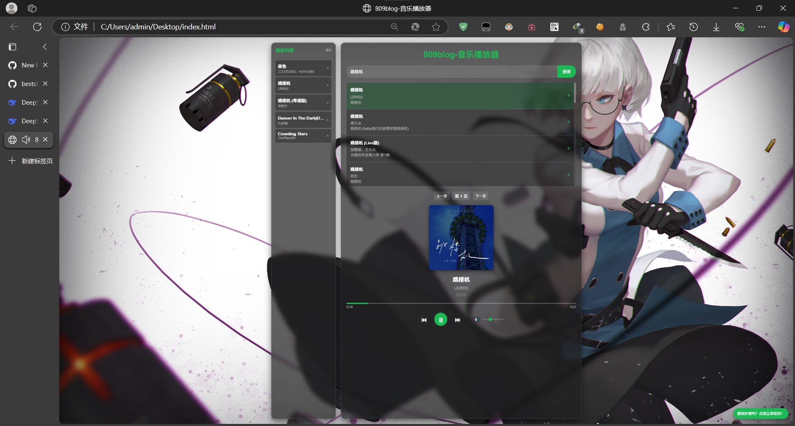Open the Favorites list

671,27
